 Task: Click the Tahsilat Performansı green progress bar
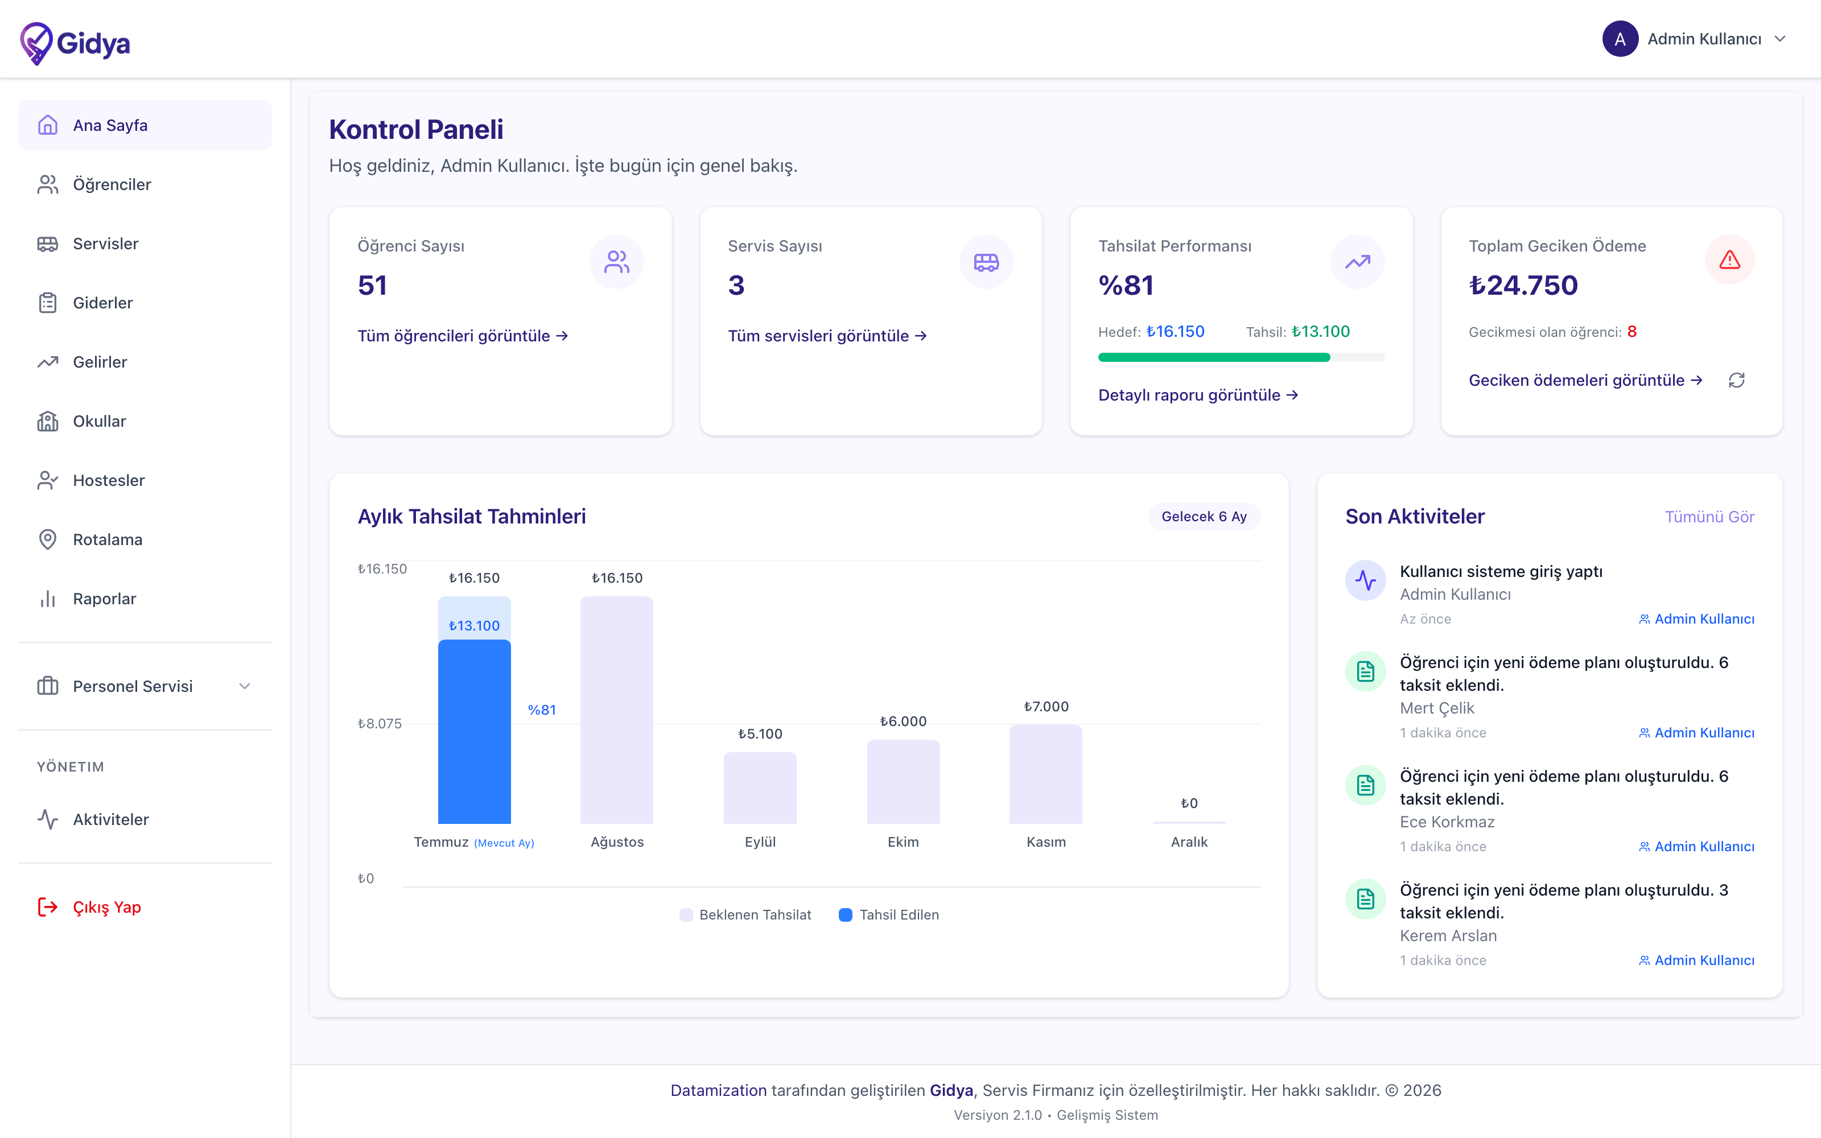pyautogui.click(x=1214, y=357)
